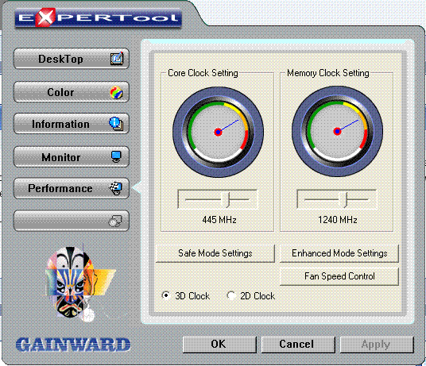This screenshot has height=366, width=426.
Task: Click Safe Mode Settings button
Action: [215, 253]
